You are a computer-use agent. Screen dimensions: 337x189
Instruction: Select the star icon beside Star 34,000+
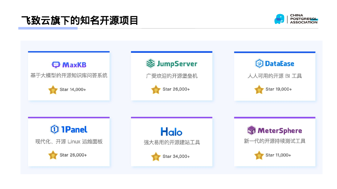coord(156,157)
